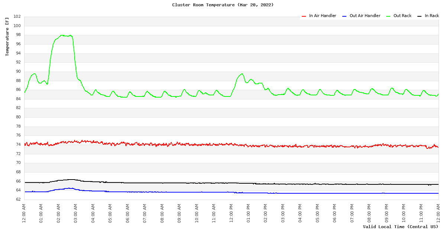This screenshot has width=446, height=233.
Task: Select the "In Rack" legend label
Action: coord(432,16)
